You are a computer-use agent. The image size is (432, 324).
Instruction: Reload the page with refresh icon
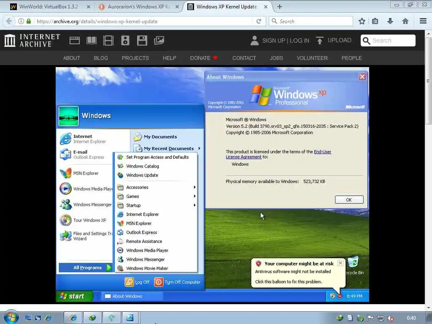259,21
